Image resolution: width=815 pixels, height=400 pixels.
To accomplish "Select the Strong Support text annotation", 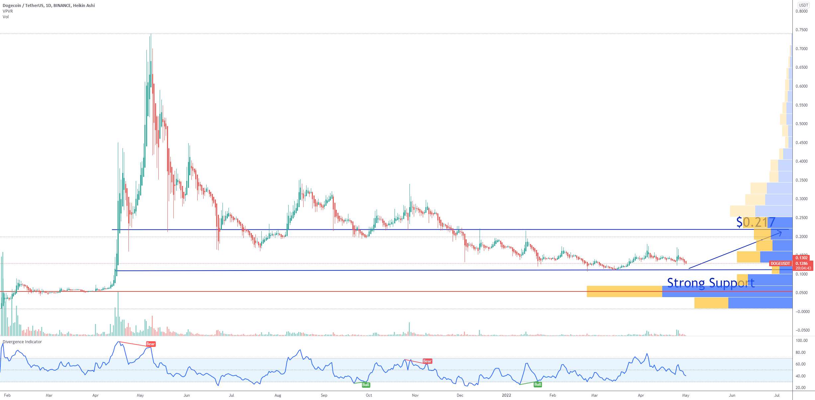I will pos(711,283).
